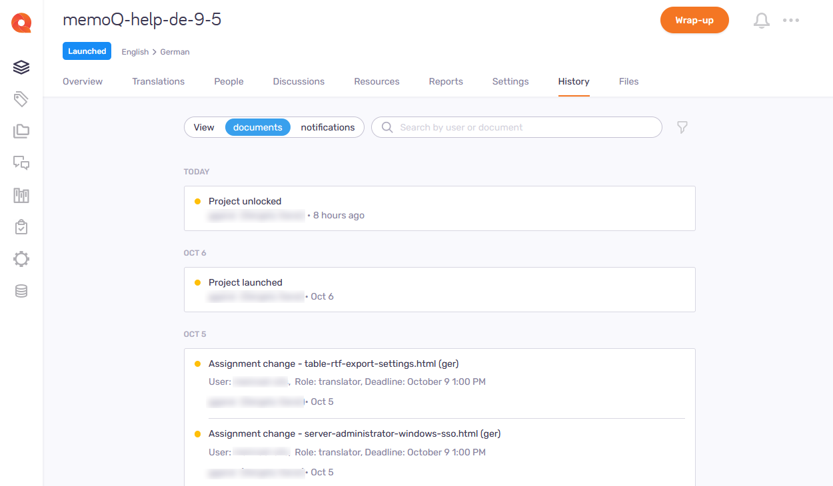Open the discussions chat icon in sidebar

click(x=21, y=163)
